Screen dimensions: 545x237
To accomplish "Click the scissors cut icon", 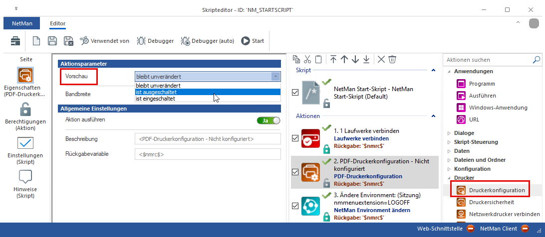I will pos(307,59).
